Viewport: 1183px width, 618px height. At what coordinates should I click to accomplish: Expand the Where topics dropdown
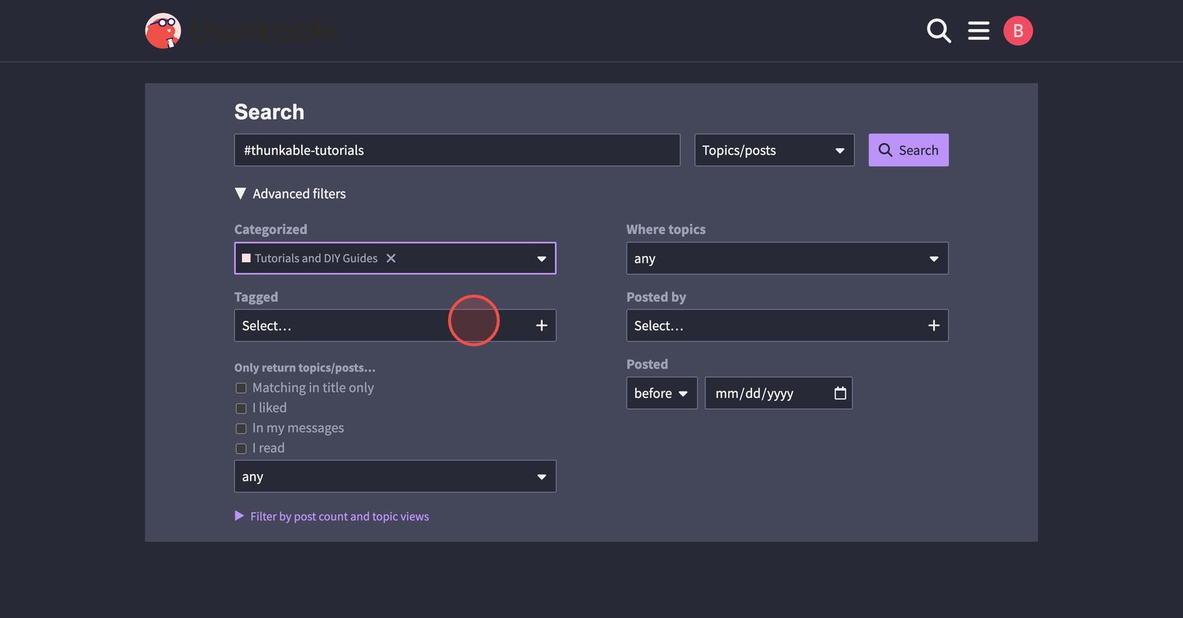[787, 258]
